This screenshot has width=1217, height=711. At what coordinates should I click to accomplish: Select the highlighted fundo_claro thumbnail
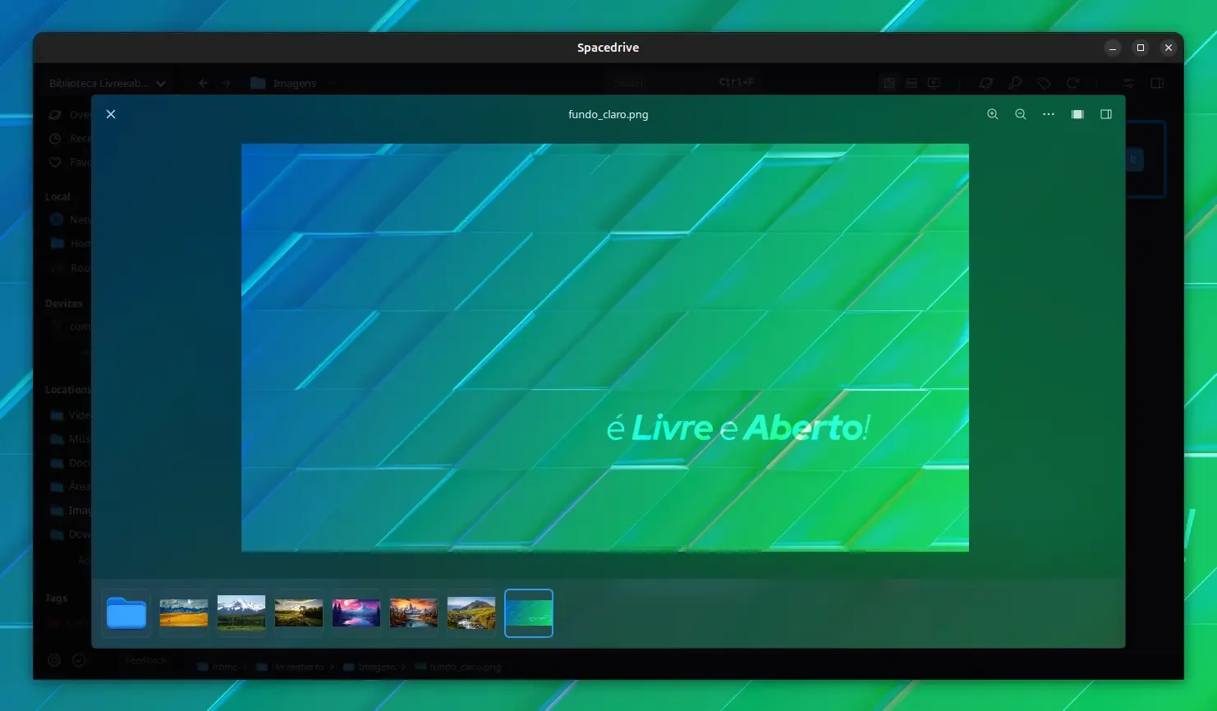(529, 613)
